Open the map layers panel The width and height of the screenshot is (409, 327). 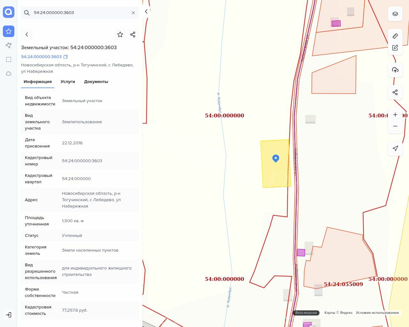coord(395,14)
